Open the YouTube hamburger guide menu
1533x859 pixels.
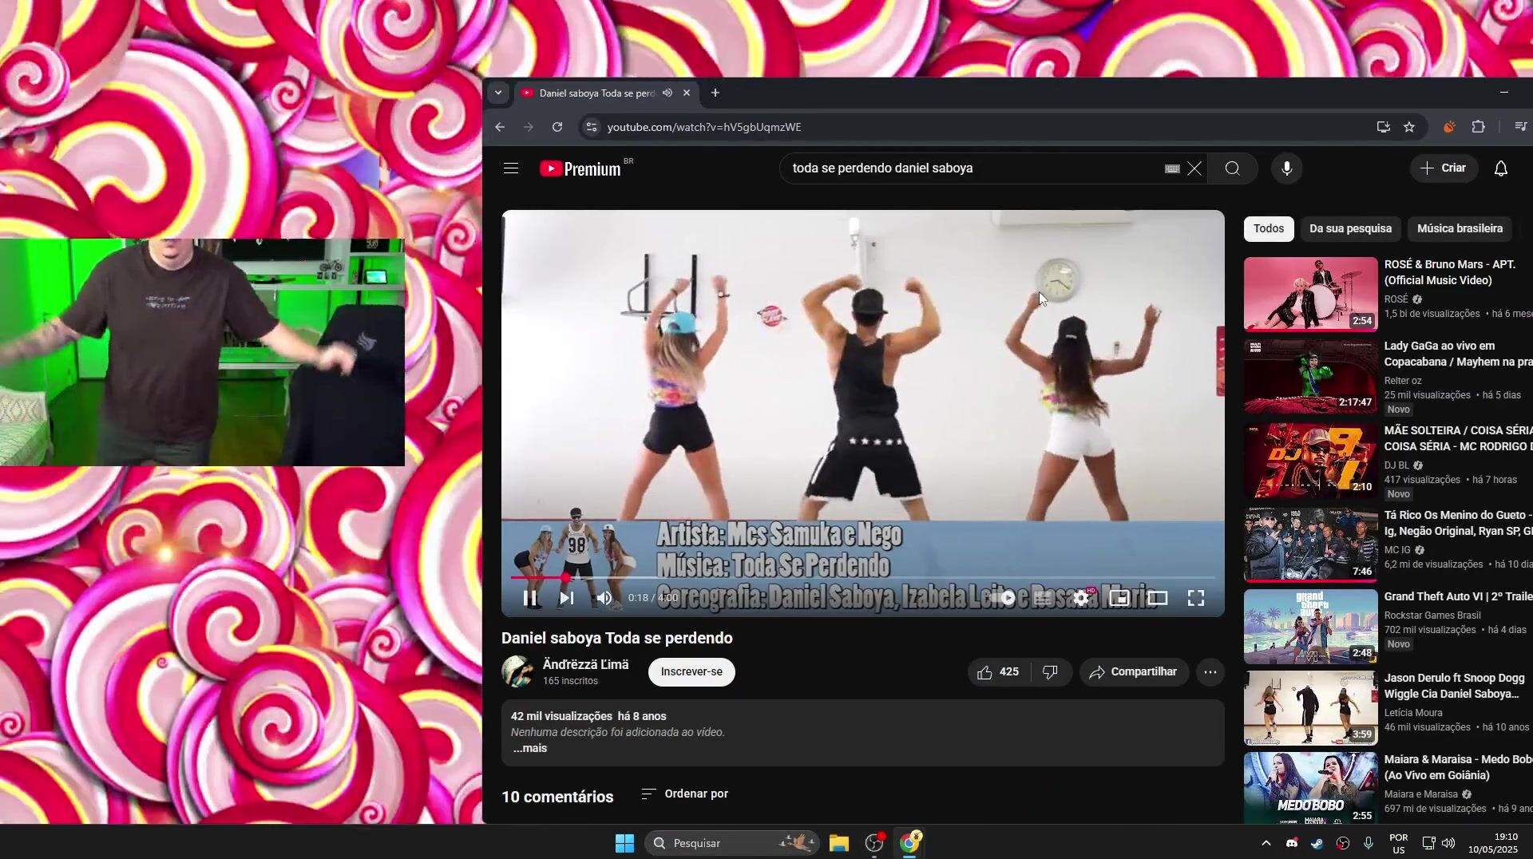pos(511,168)
